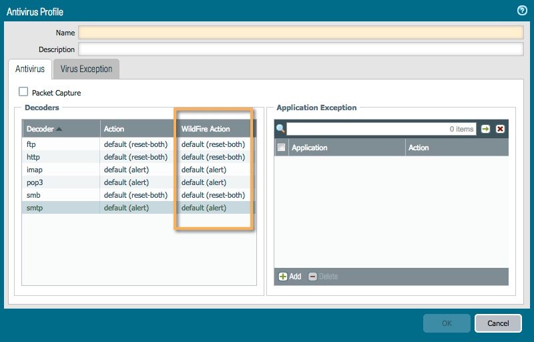Click the search magnifier icon in Application Exception
The width and height of the screenshot is (534, 342).
point(280,129)
